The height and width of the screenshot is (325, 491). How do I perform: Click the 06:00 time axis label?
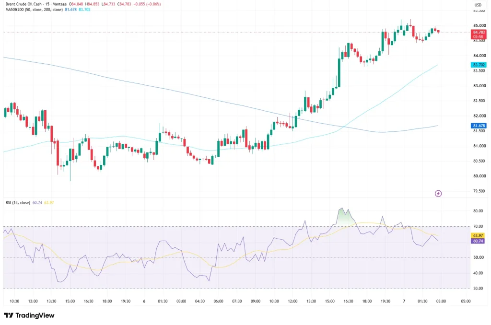pos(218,301)
